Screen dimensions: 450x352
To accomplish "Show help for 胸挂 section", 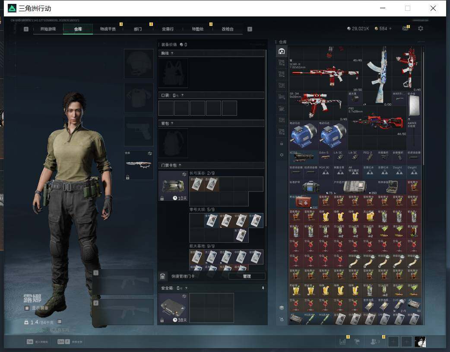I will coord(172,54).
